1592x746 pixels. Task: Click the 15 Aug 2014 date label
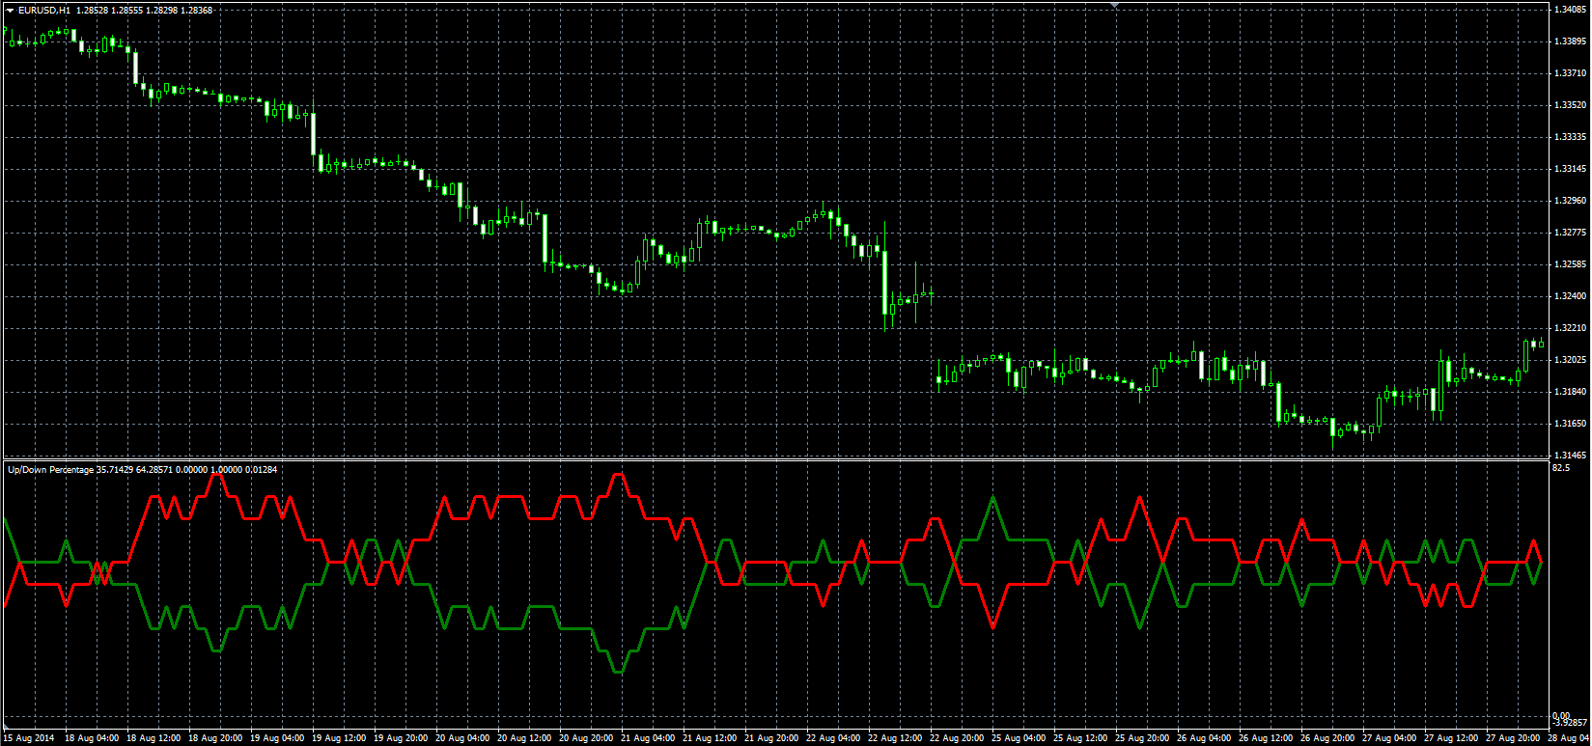(x=29, y=738)
